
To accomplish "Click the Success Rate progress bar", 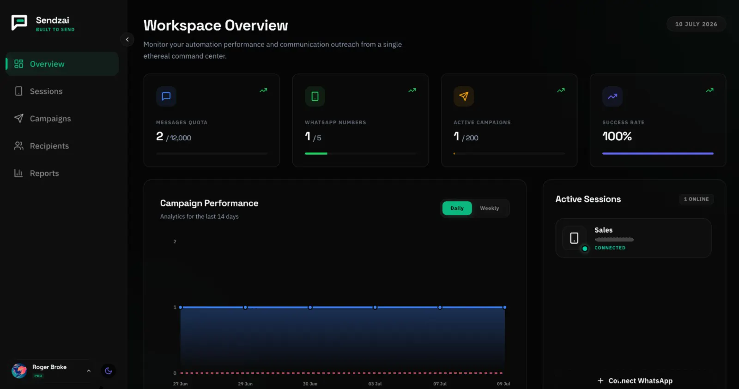I will click(x=658, y=153).
